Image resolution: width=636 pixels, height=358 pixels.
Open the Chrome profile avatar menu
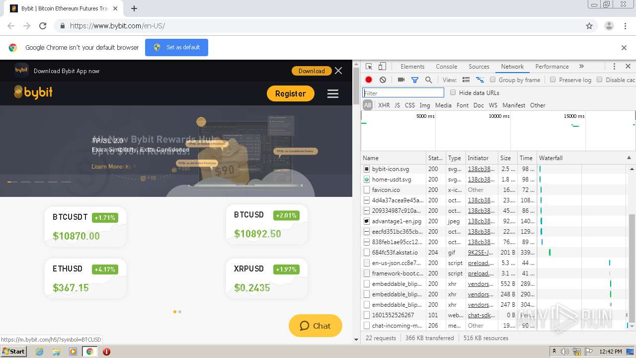click(609, 26)
